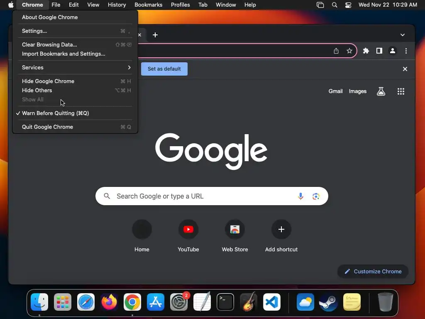425x319 pixels.
Task: Open Stickies notes app in Dock
Action: tap(352, 302)
